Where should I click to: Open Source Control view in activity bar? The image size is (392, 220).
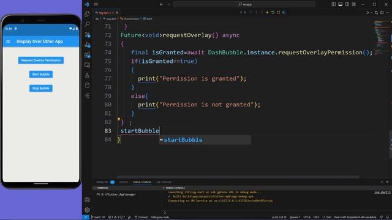[x=87, y=34]
